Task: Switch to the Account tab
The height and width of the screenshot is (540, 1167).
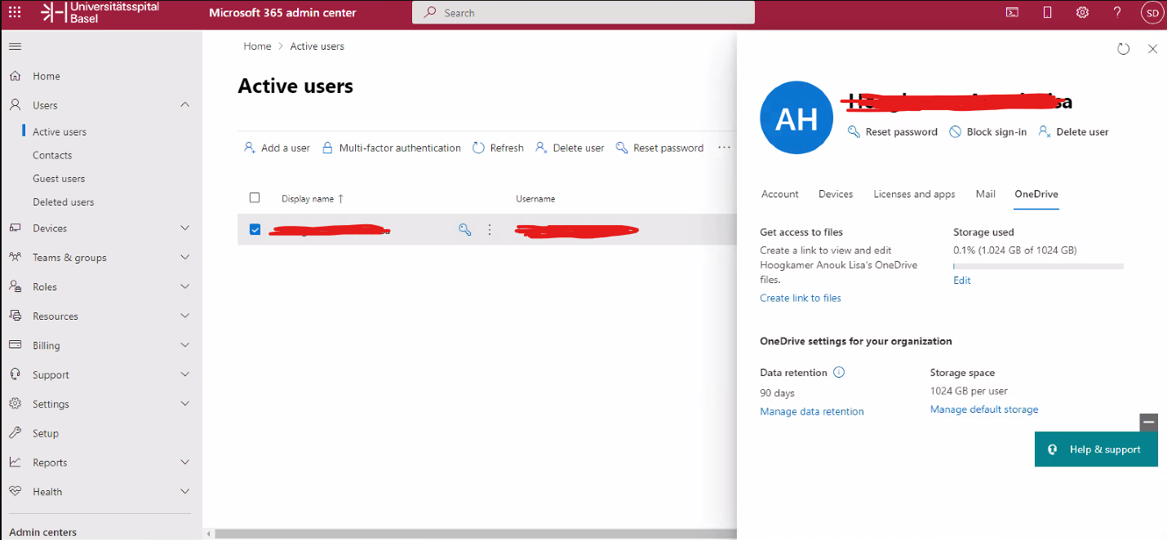Action: 779,194
